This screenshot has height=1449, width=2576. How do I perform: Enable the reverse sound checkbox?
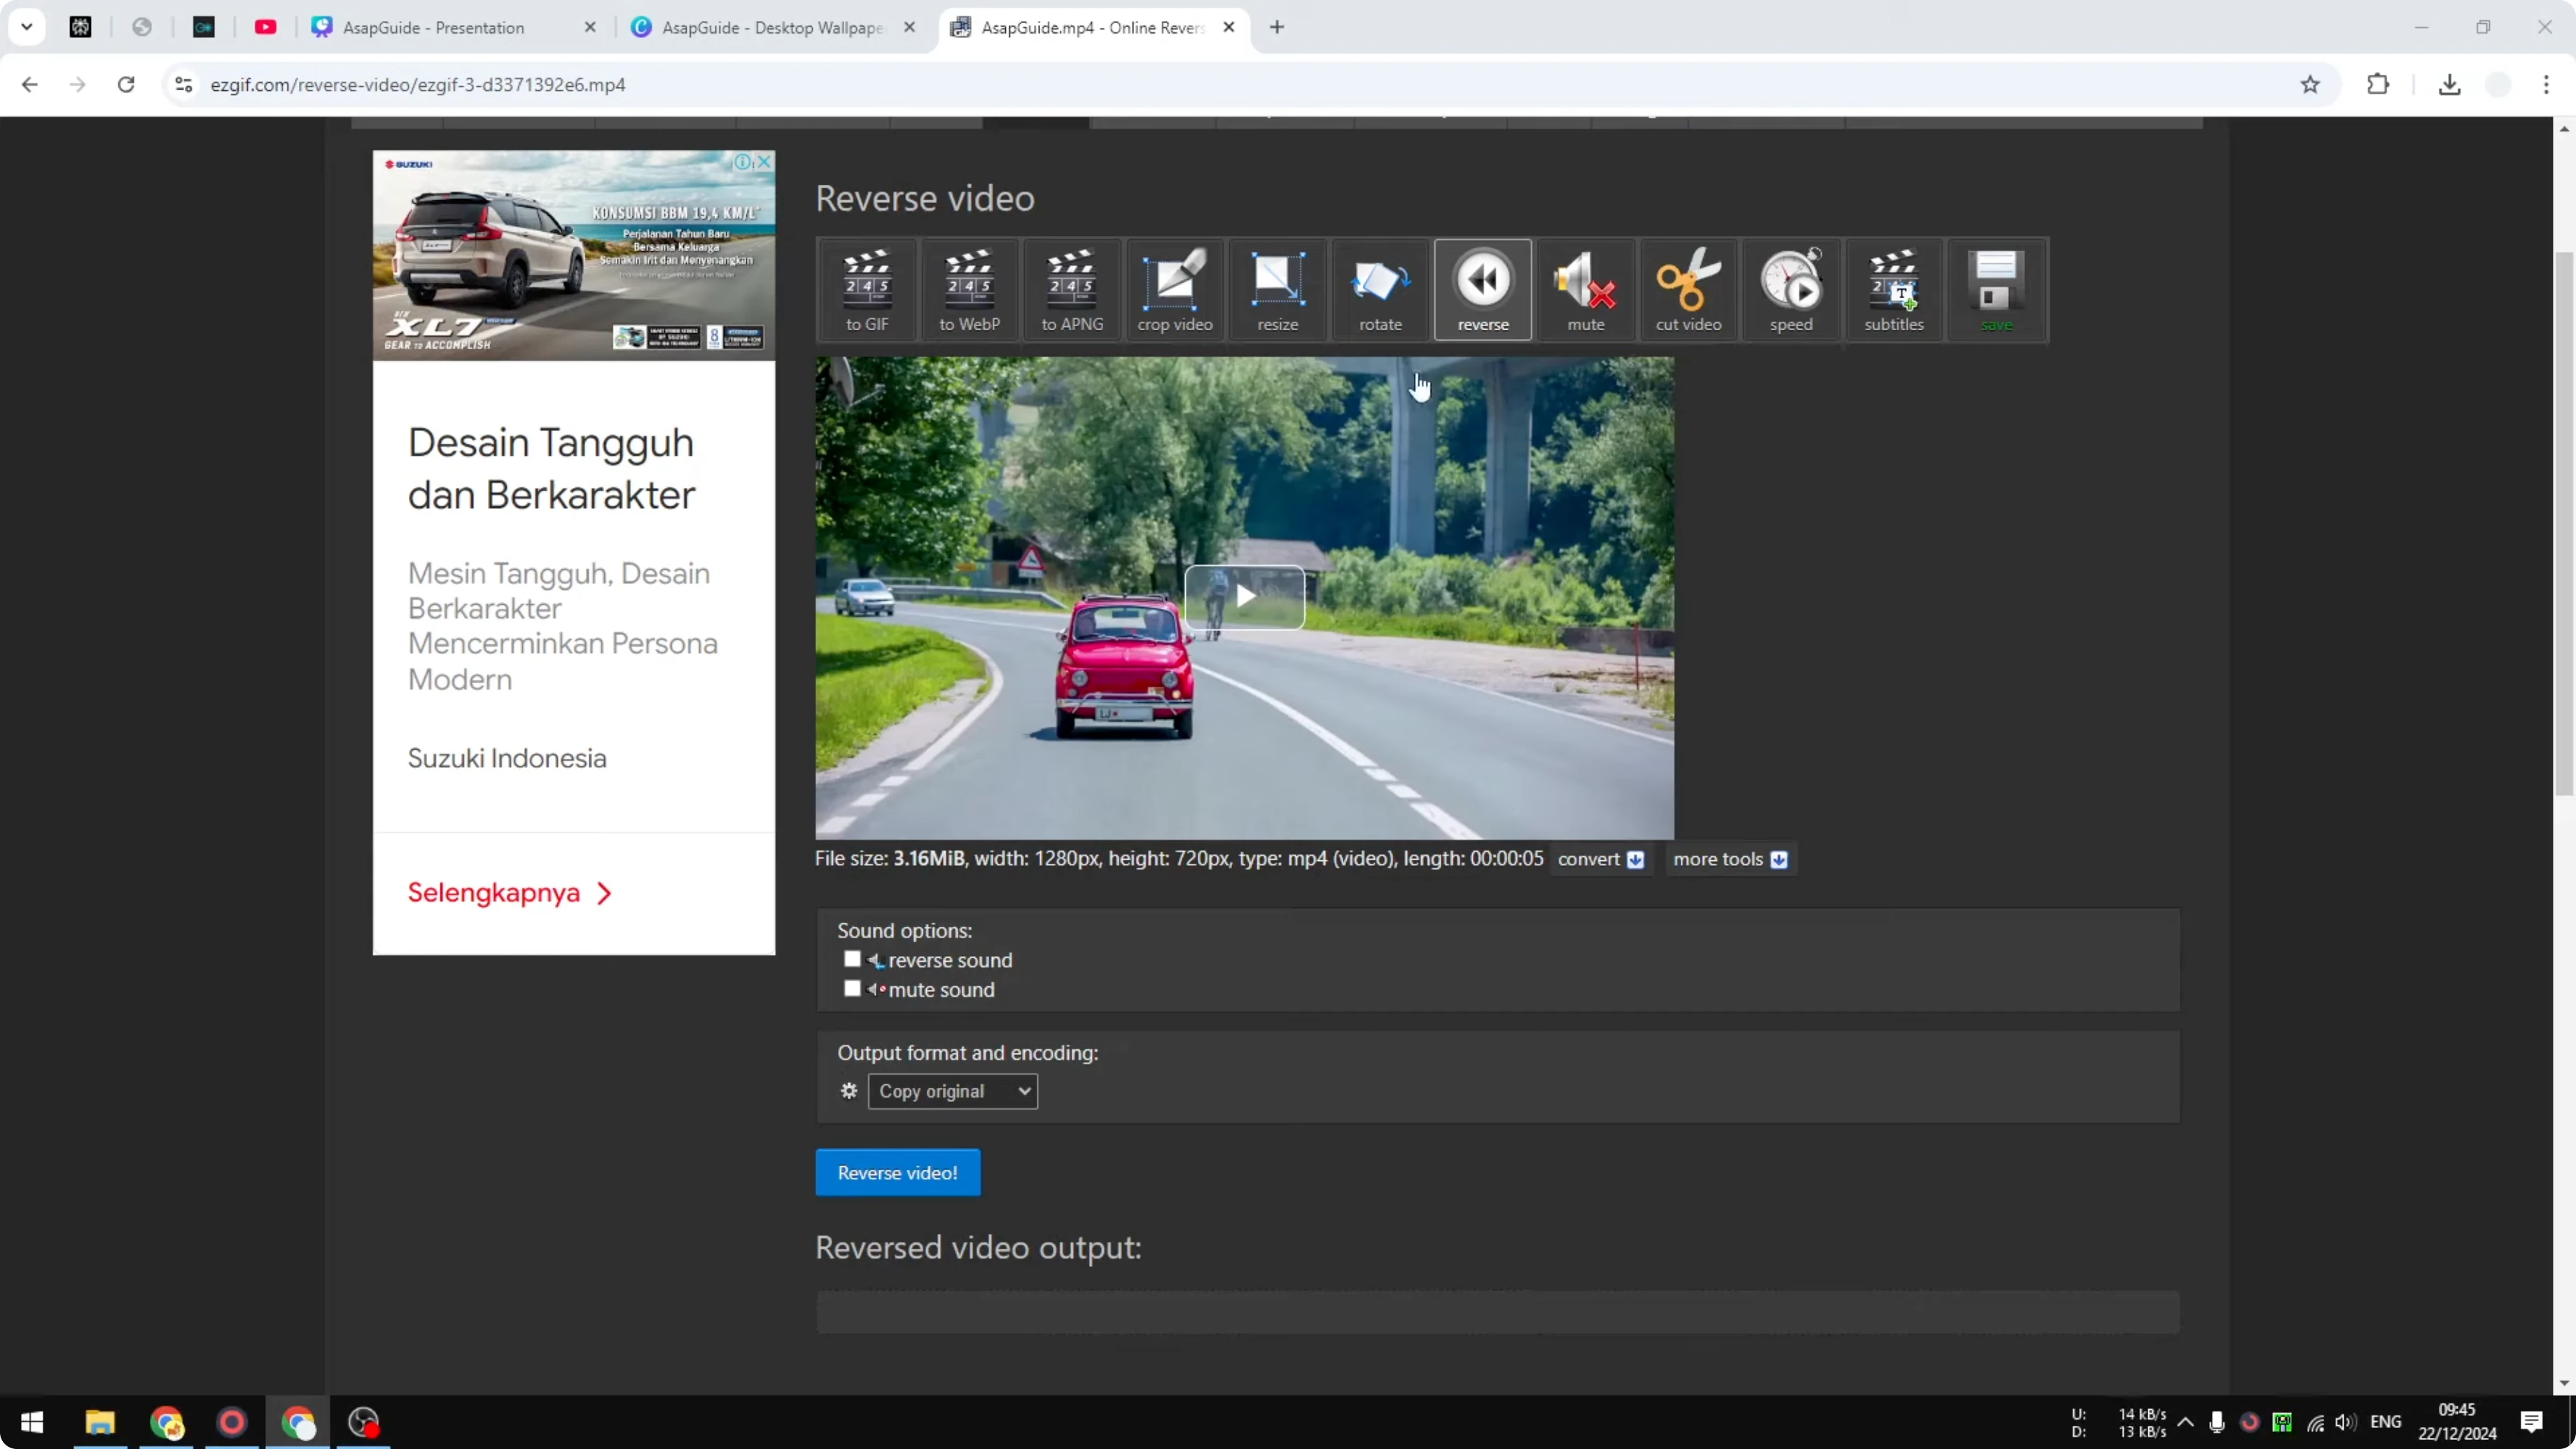852,958
